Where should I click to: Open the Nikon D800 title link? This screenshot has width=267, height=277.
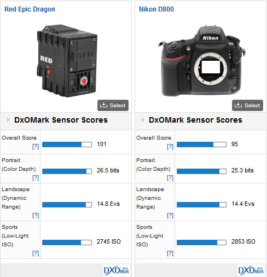156,9
